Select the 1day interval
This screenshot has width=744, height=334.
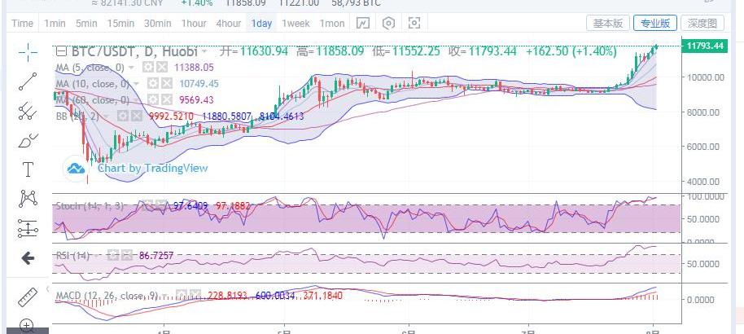261,24
